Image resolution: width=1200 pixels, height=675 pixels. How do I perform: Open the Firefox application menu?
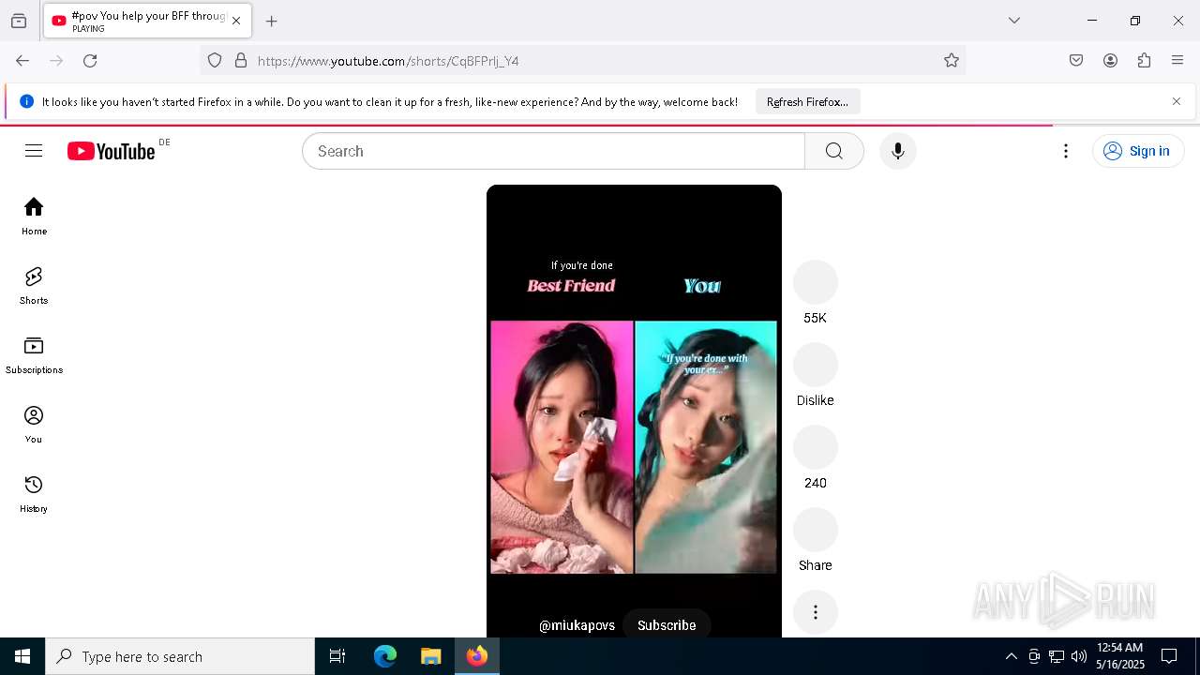[1177, 61]
